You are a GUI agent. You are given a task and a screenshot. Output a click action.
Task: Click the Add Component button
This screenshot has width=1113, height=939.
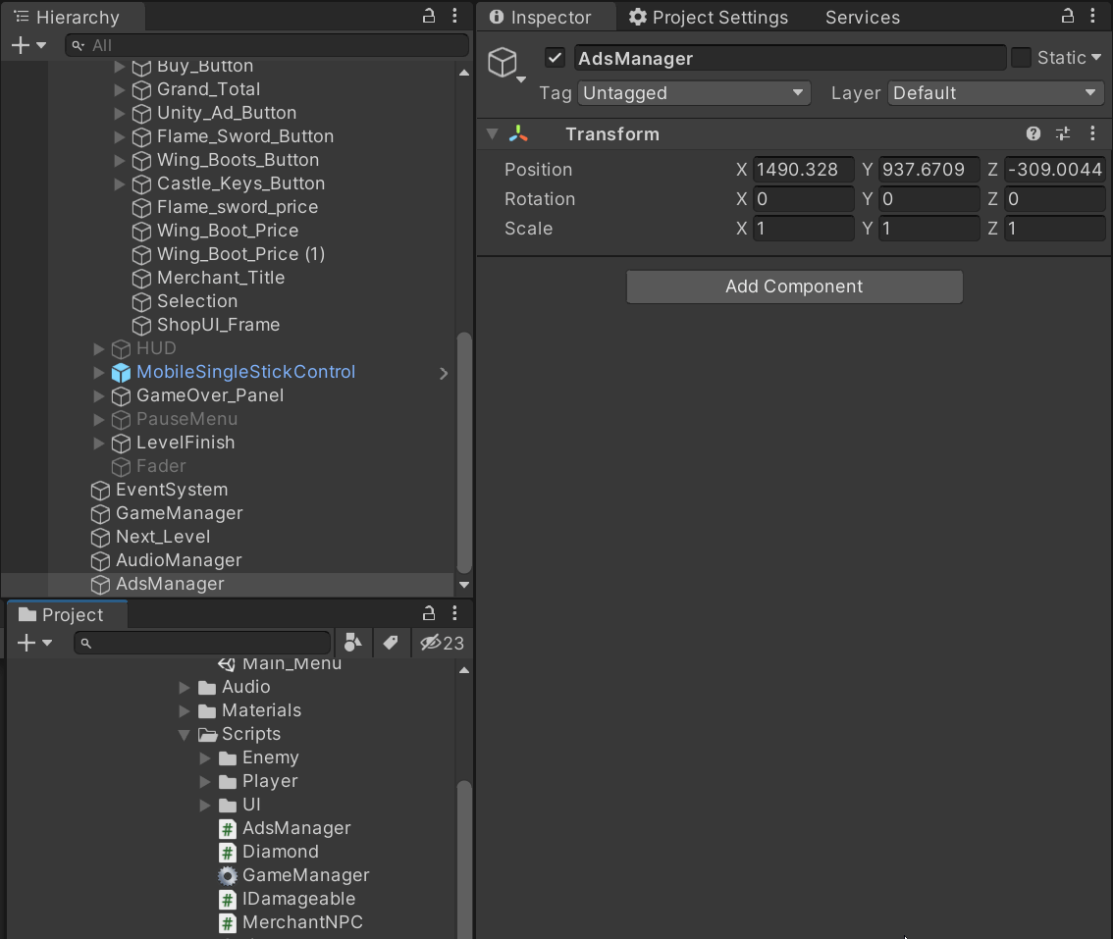point(793,287)
